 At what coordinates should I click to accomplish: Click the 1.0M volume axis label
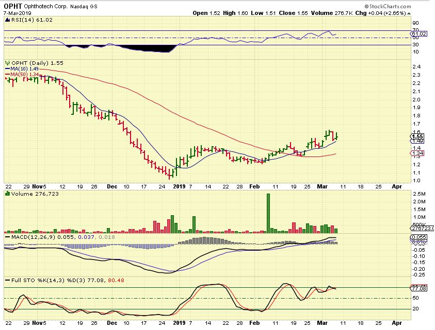[x=419, y=217]
